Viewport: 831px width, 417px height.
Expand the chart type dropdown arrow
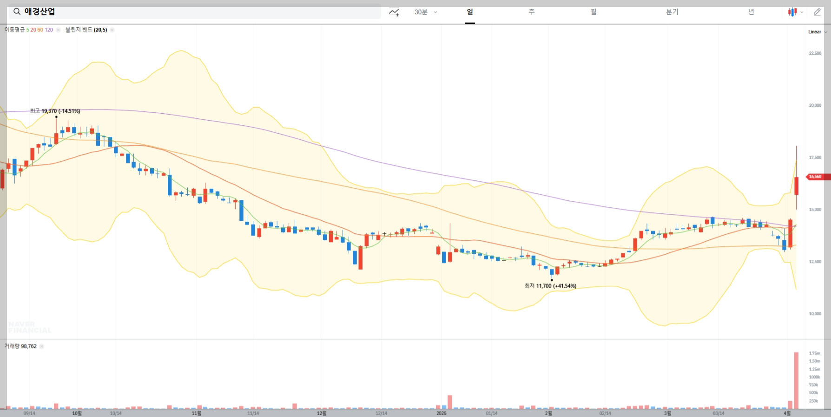tap(802, 13)
